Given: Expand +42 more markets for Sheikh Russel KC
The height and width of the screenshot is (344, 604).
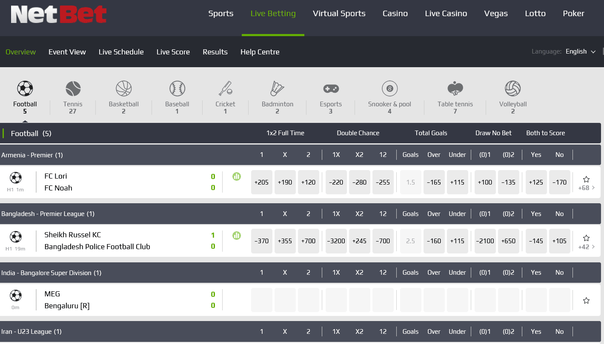Looking at the screenshot, I should click(586, 247).
